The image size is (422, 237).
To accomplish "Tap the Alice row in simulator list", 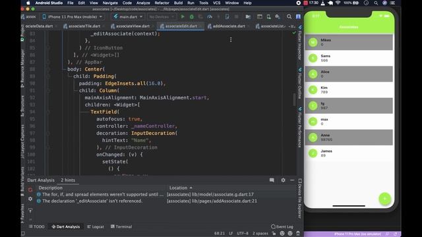I will [349, 74].
